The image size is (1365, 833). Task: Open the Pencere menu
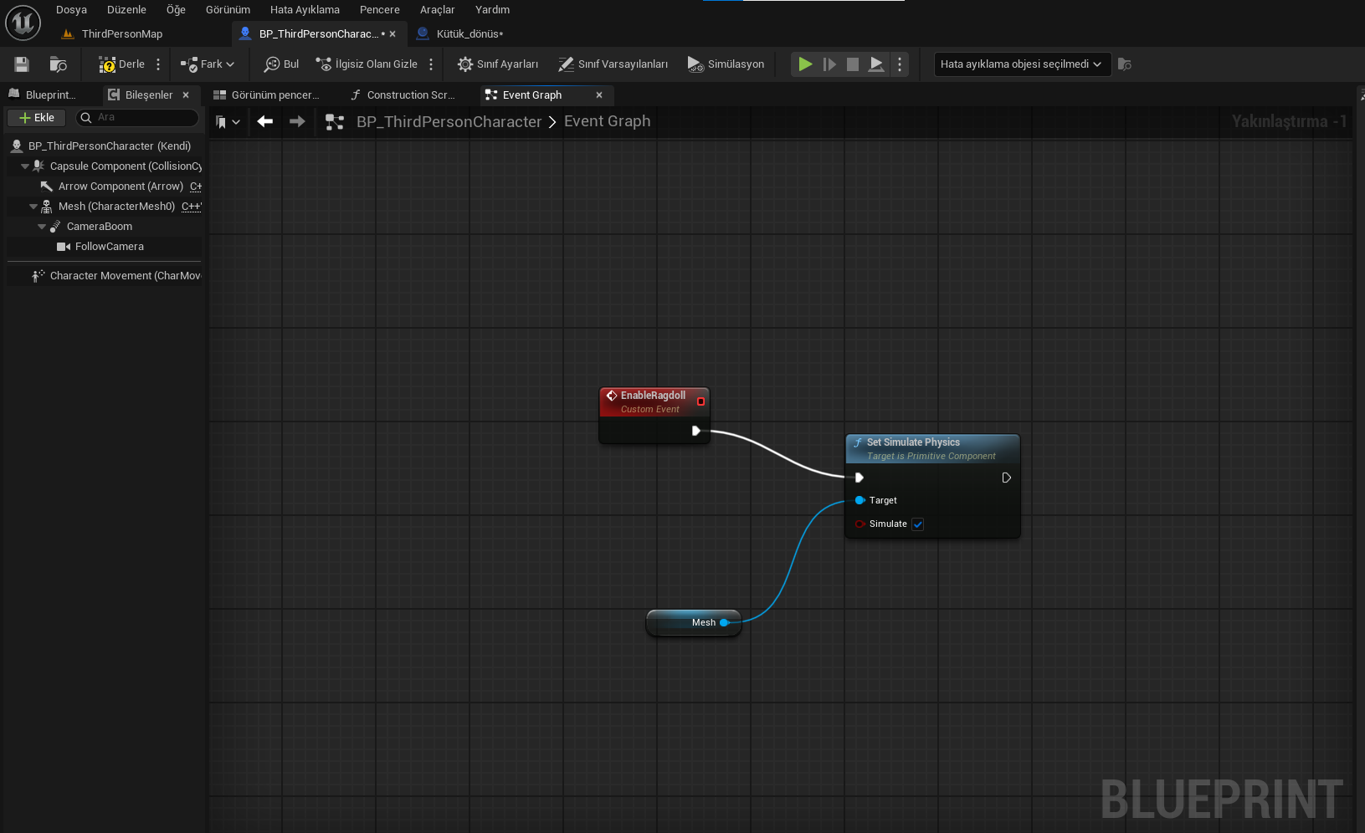click(x=379, y=10)
